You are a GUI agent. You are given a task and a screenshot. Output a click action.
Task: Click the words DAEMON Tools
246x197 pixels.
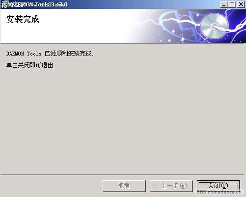(24, 54)
